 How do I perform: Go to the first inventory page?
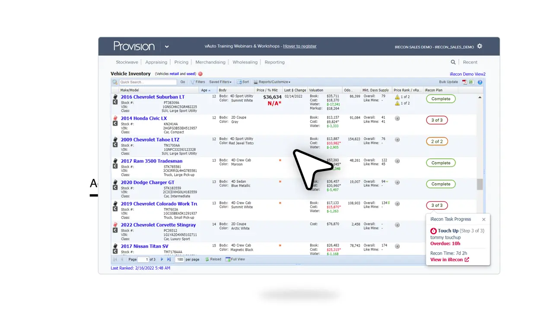115,260
